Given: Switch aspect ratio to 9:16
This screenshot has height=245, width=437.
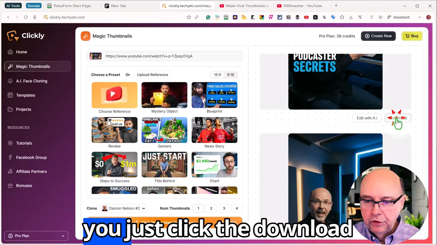Looking at the screenshot, I should (230, 75).
